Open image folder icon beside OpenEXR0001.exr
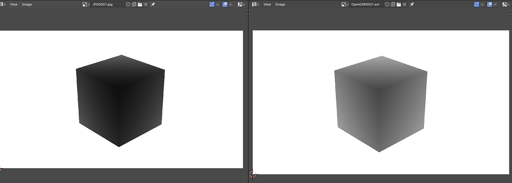The image size is (512, 183). (x=399, y=4)
